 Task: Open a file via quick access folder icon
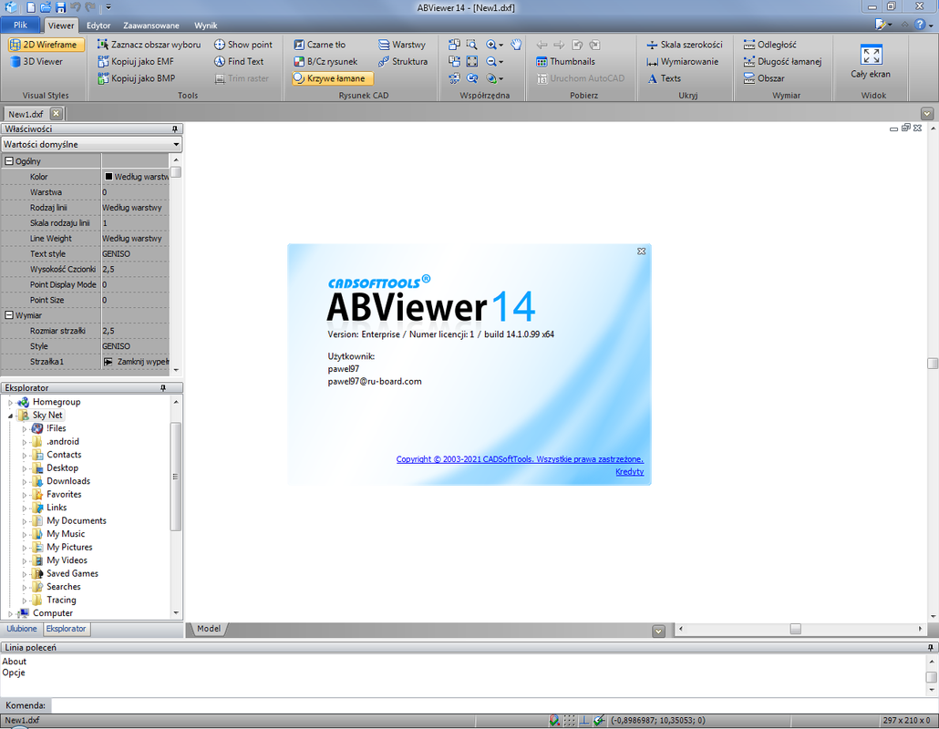tap(46, 8)
